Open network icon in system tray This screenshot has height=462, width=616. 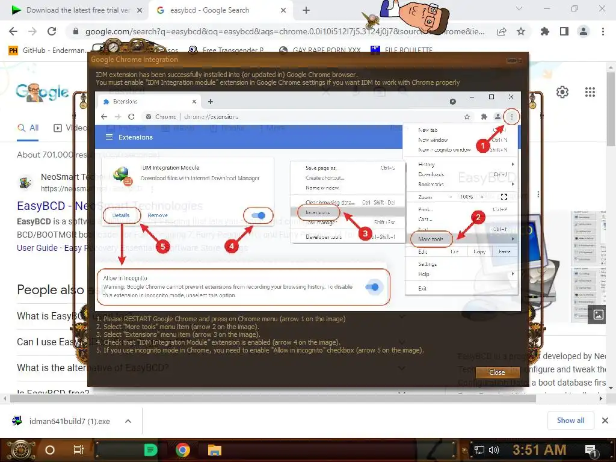(479, 450)
